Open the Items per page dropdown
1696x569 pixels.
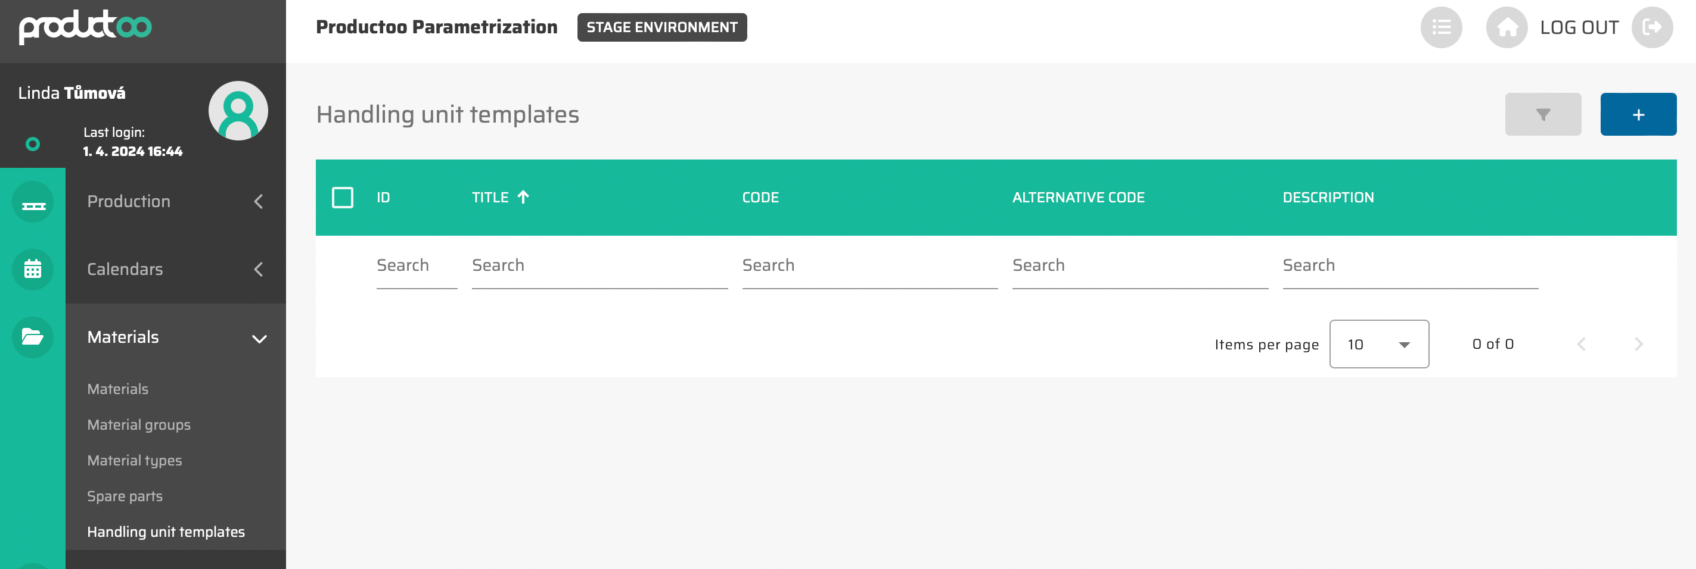[x=1378, y=344]
